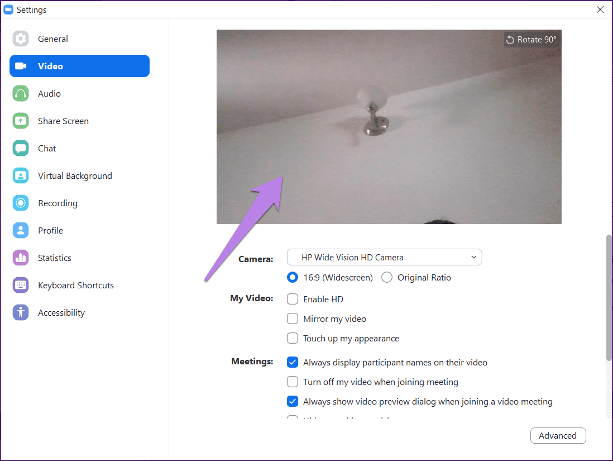Image resolution: width=613 pixels, height=461 pixels.
Task: Click the 'Camera:' label
Action: pyautogui.click(x=256, y=259)
